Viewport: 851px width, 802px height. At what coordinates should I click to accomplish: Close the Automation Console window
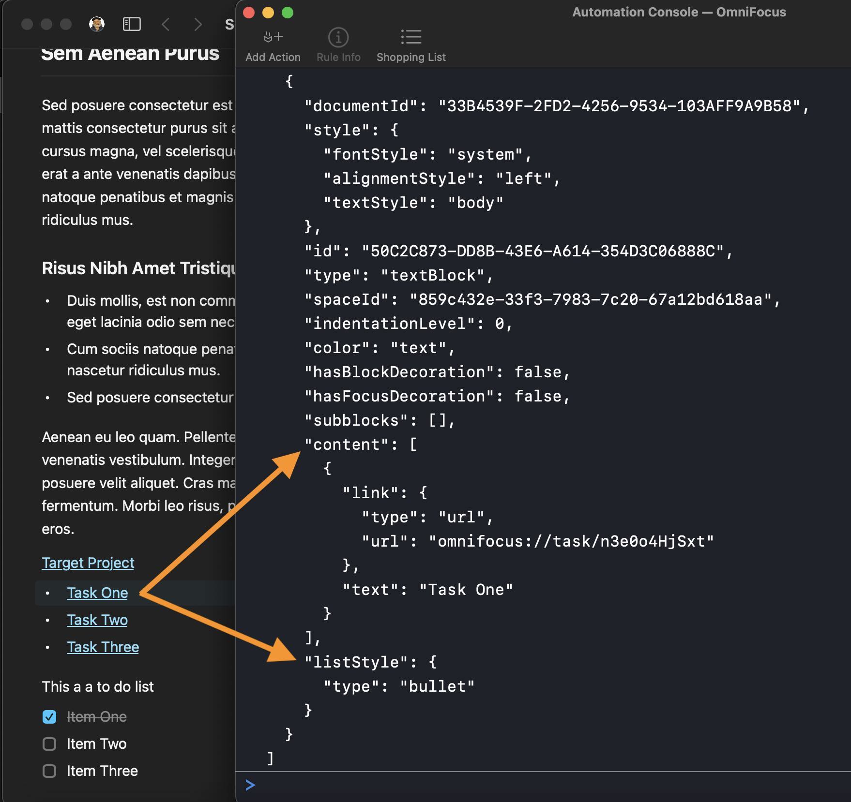click(249, 13)
